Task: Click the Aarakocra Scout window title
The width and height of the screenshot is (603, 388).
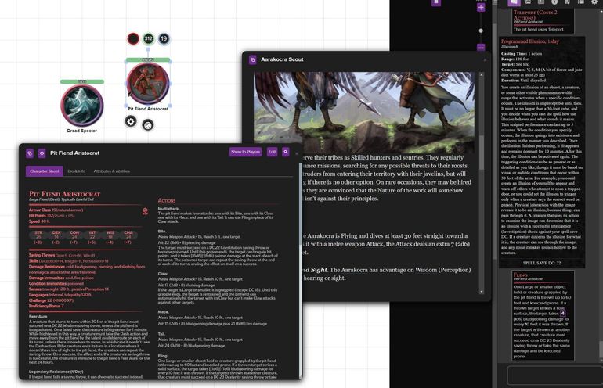Action: click(x=282, y=59)
